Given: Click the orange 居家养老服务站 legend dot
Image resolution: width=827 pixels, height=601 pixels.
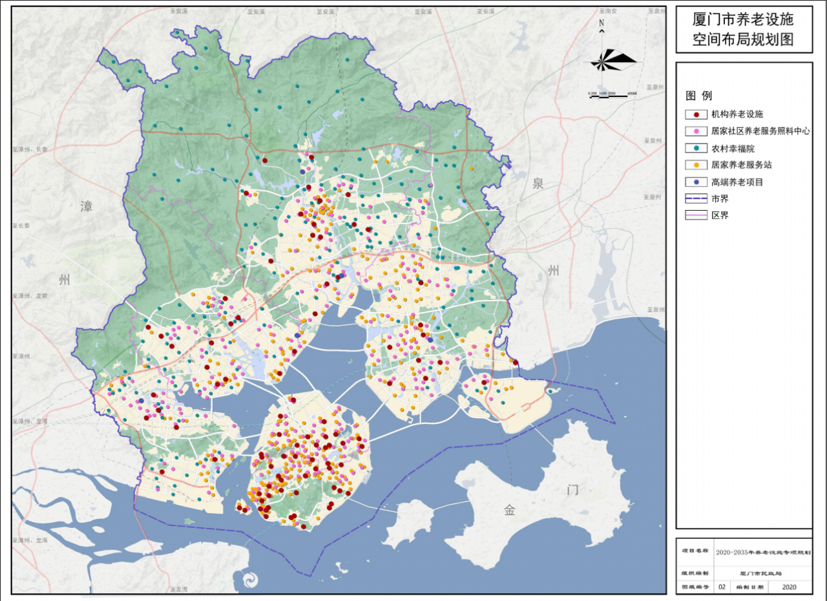Looking at the screenshot, I should point(696,165).
